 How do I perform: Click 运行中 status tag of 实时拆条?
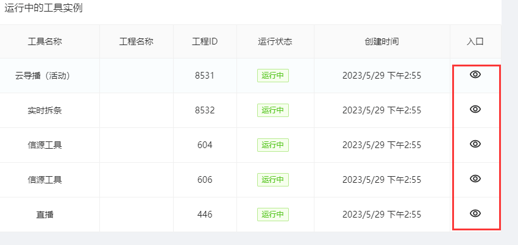273,110
